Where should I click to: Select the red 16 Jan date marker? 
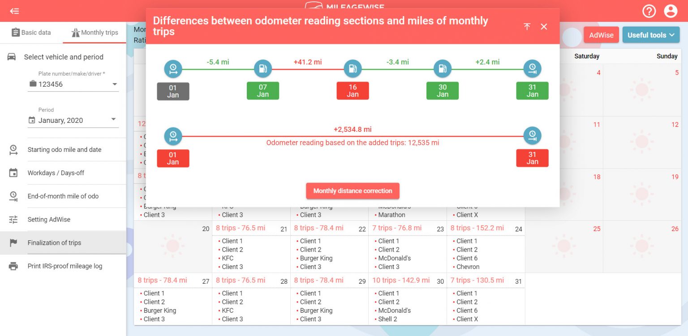tap(353, 90)
